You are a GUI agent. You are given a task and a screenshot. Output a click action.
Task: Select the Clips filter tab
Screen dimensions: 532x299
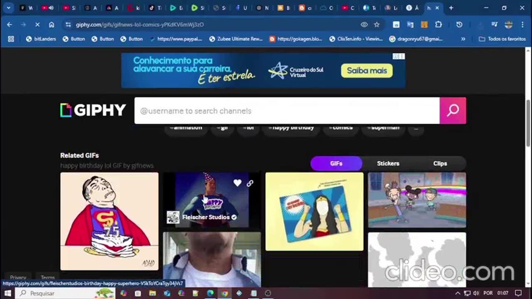click(x=440, y=163)
